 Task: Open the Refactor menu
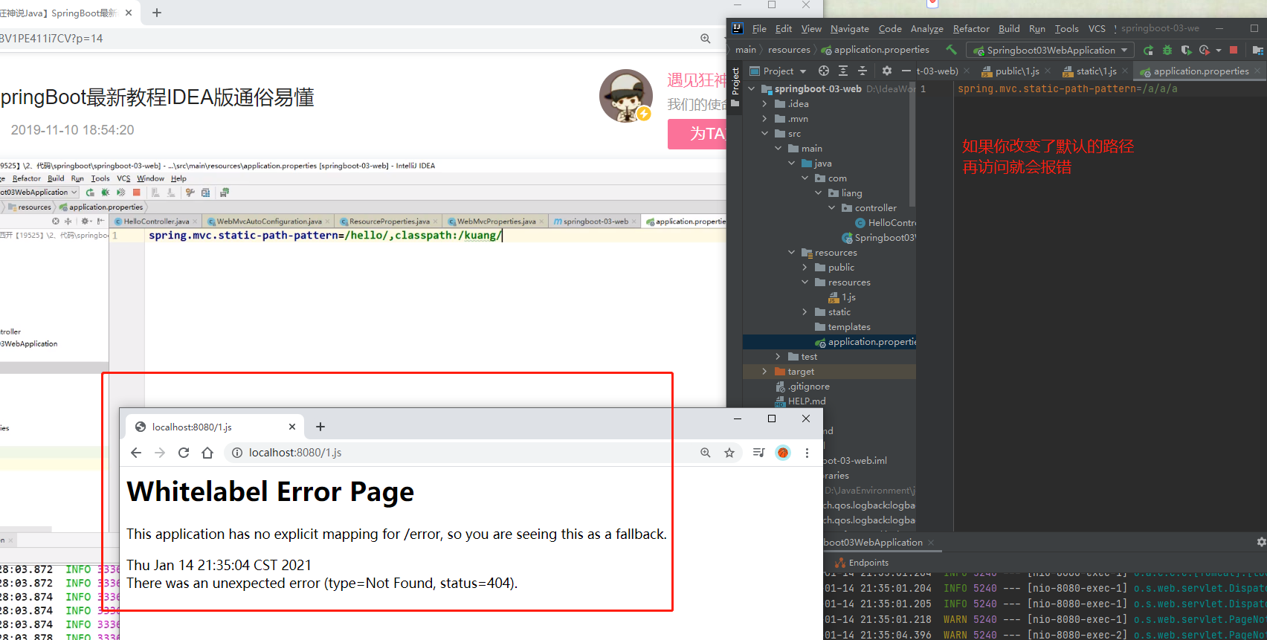(971, 28)
